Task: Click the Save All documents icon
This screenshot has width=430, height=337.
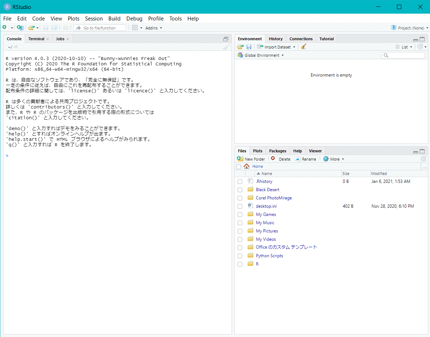Action: click(55, 28)
